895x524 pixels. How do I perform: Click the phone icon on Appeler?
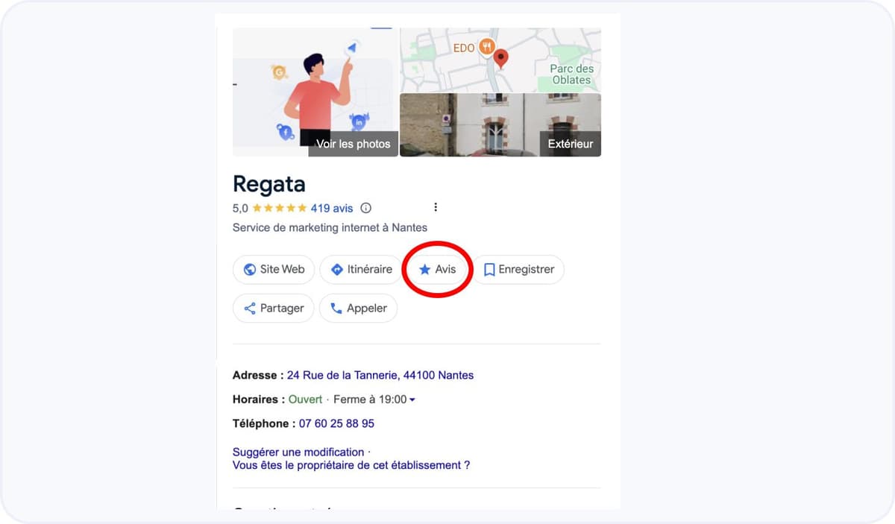coord(336,309)
